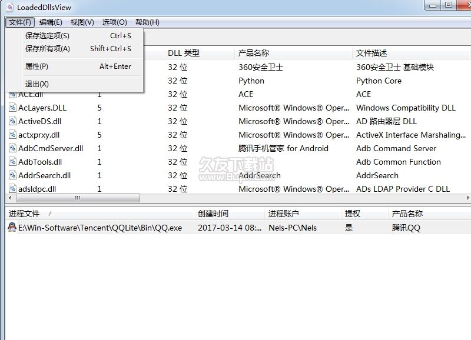Select the AdbCmdServer.dll row name
Image resolution: width=471 pixels, height=340 pixels.
coord(51,148)
